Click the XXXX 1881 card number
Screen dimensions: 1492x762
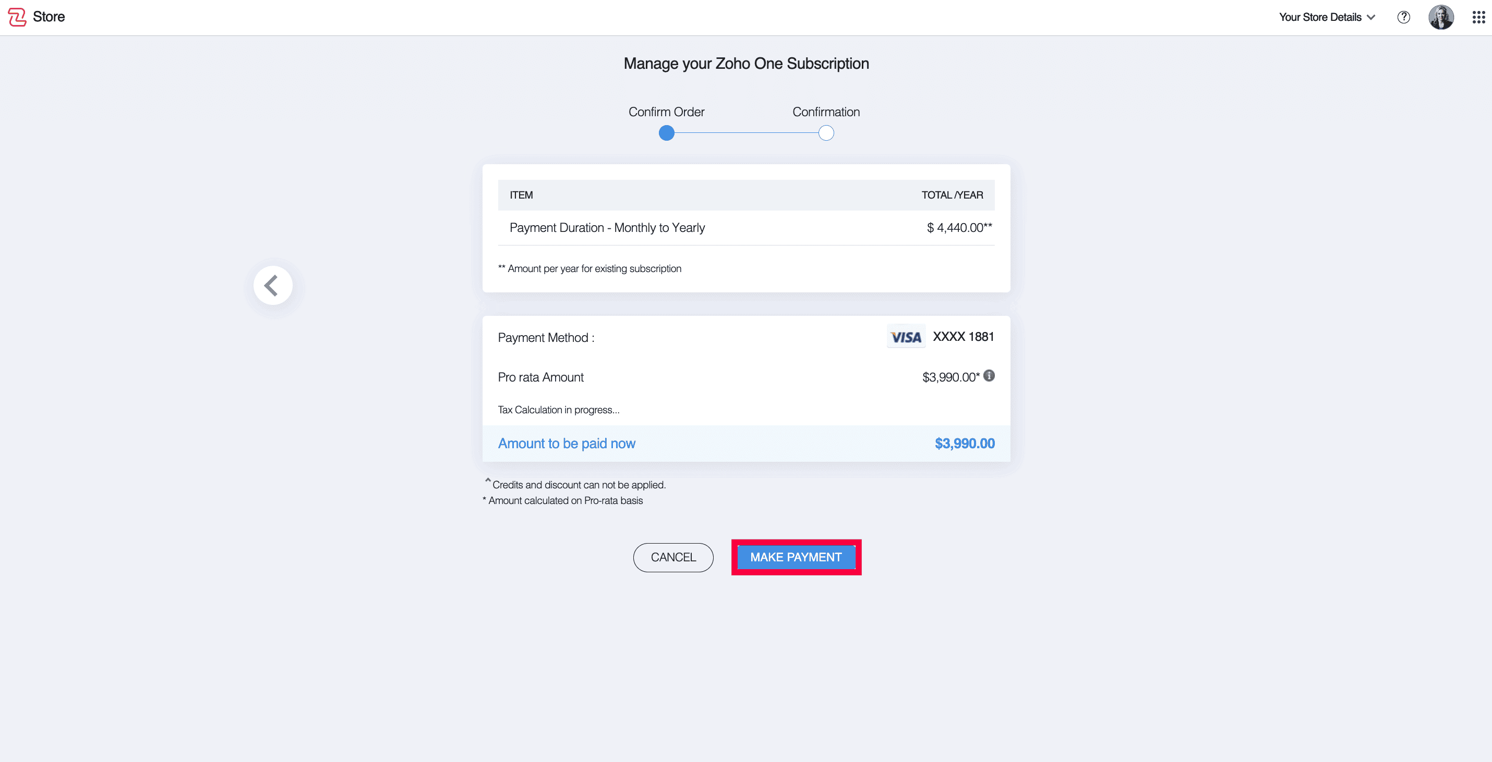pyautogui.click(x=963, y=337)
